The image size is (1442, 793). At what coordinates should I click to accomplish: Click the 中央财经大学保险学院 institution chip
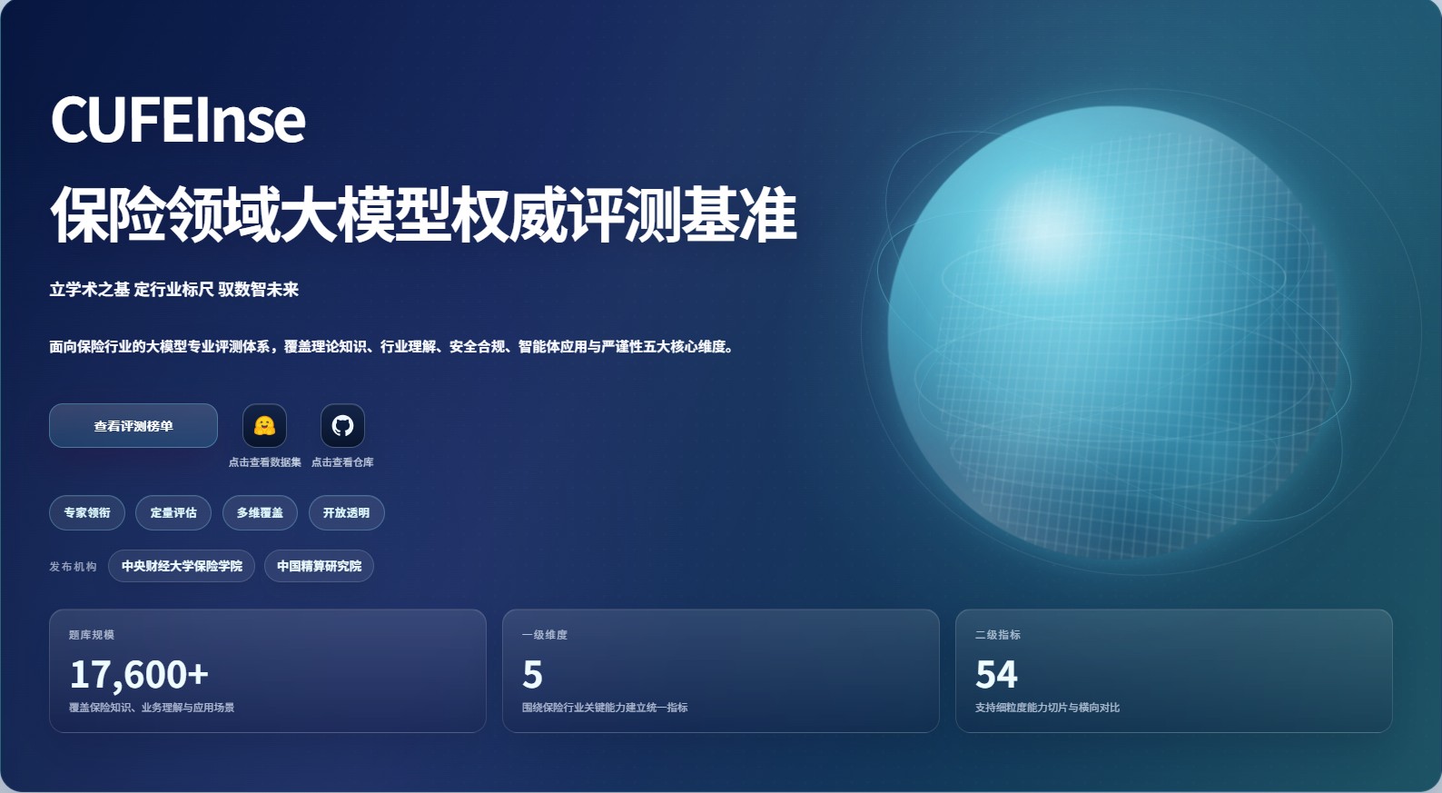pyautogui.click(x=182, y=566)
